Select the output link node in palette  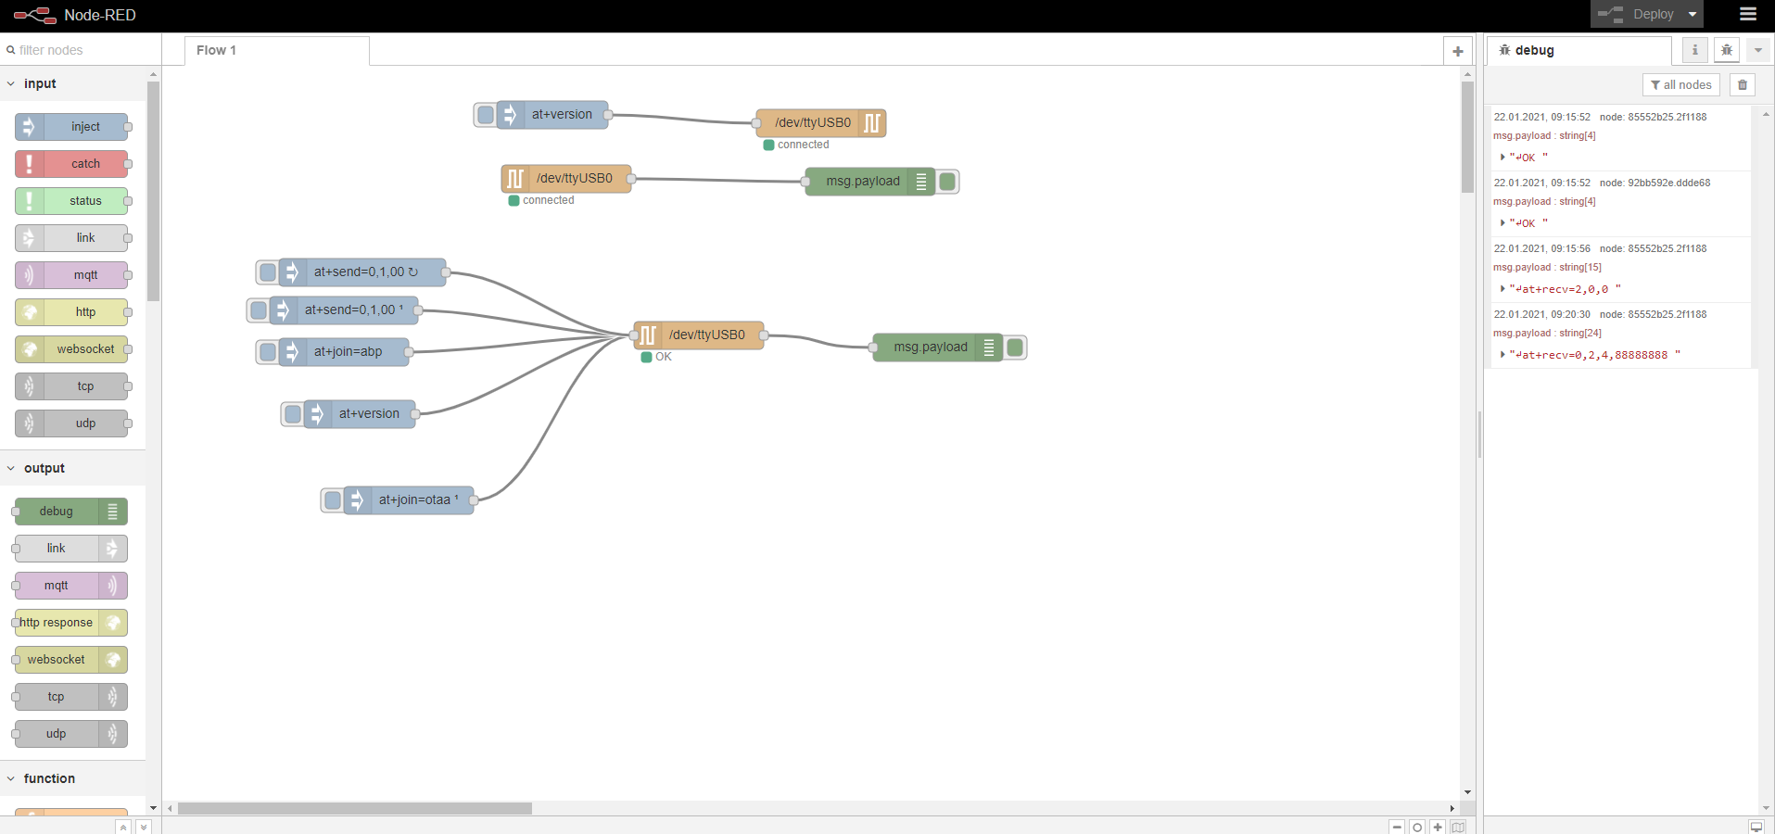tap(71, 549)
